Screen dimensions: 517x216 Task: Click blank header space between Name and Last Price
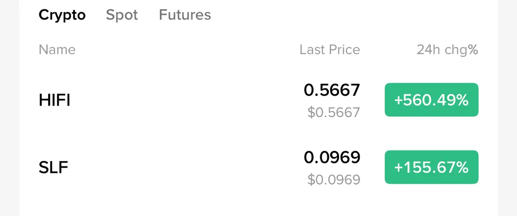click(188, 50)
